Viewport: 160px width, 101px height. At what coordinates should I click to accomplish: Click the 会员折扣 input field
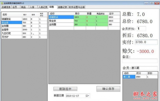141,29
